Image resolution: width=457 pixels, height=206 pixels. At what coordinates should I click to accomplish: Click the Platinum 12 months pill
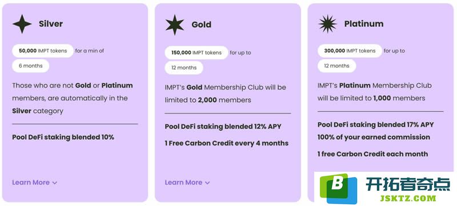coord(336,66)
